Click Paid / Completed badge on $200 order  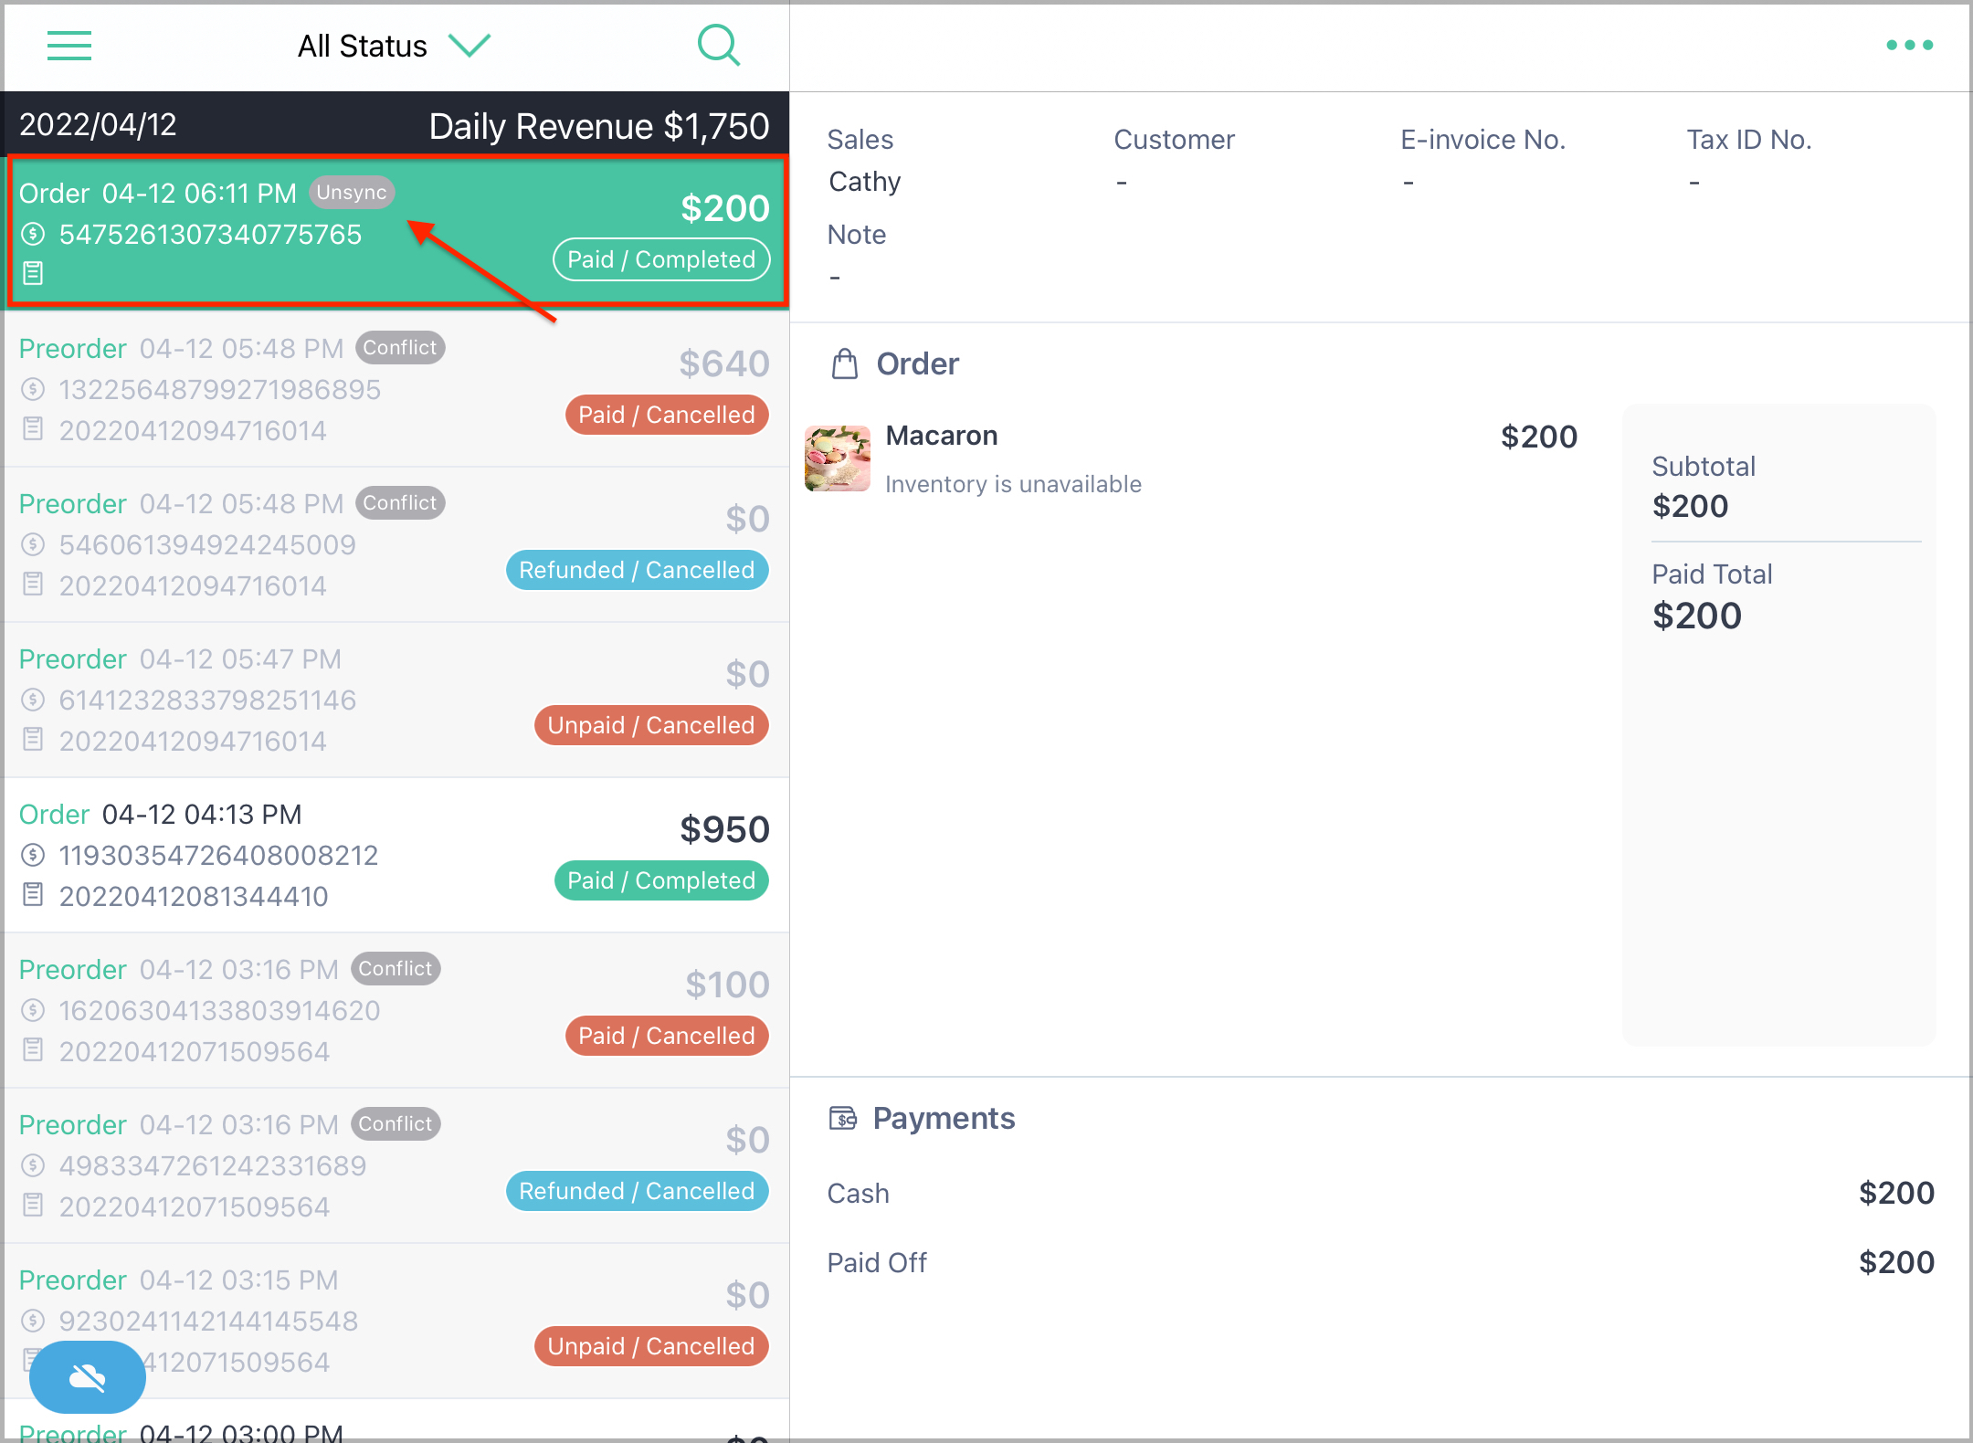pos(661,259)
